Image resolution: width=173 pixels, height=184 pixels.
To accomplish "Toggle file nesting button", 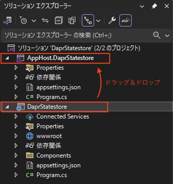I will pyautogui.click(x=88, y=20).
